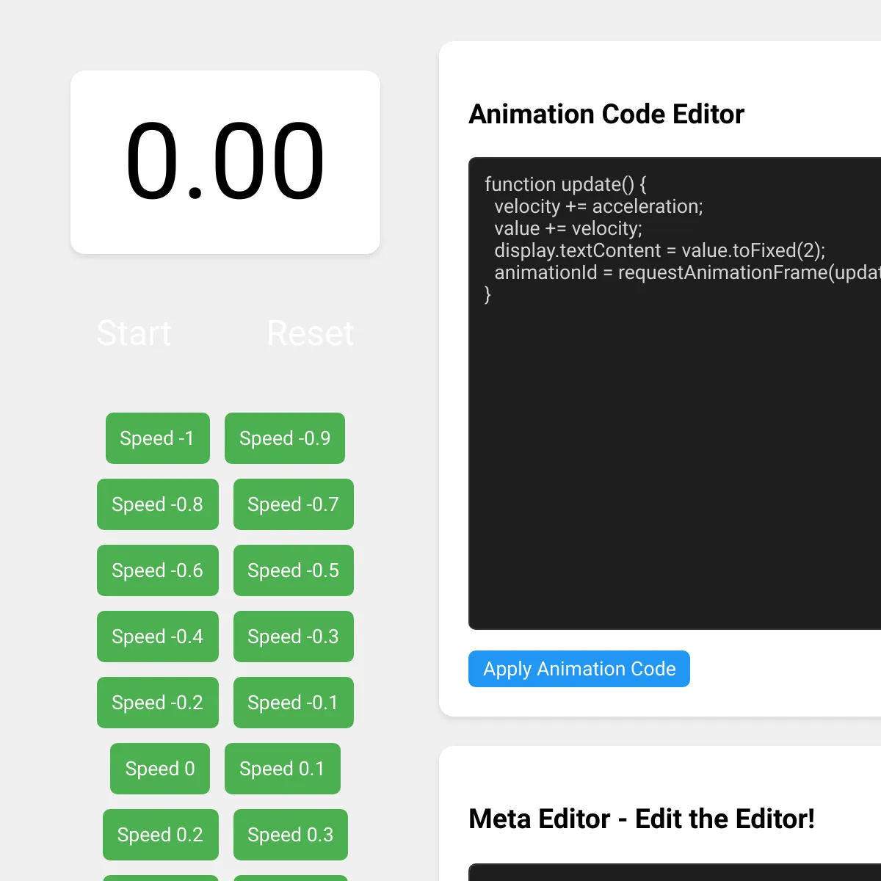Choose the Speed -0.9 button
881x881 pixels.
click(x=285, y=438)
